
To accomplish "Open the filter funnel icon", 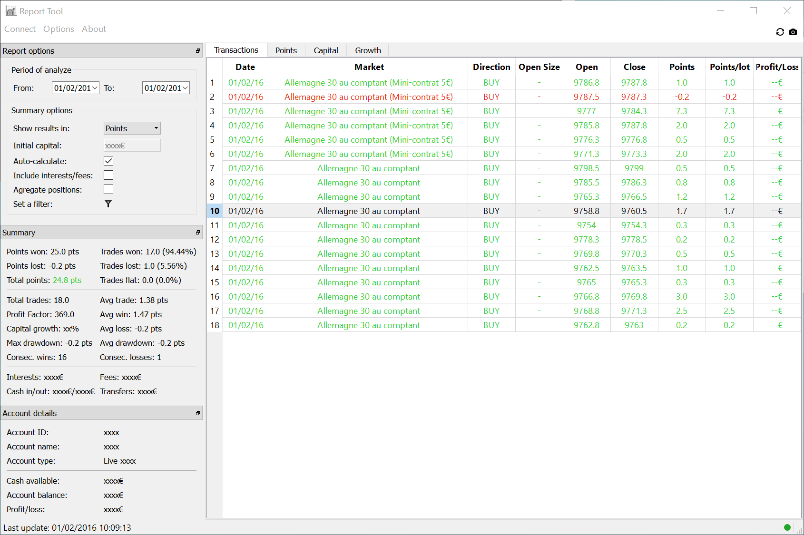I will pyautogui.click(x=108, y=204).
